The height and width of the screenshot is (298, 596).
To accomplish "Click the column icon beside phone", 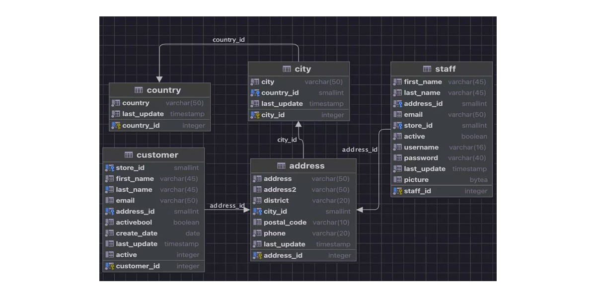I will pos(257,233).
